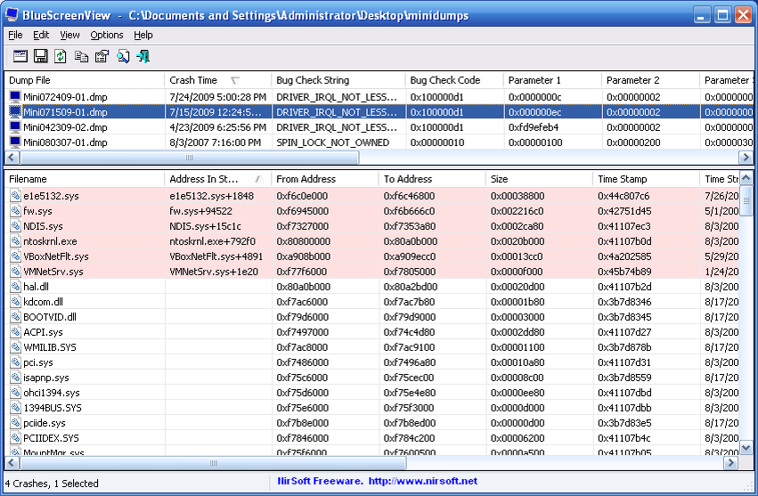Screen dimensions: 758x496
Task: Select the VBoxNetFlt.sys driver entry
Action: click(55, 256)
